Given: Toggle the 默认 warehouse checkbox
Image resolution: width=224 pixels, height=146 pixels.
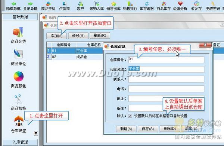Looking at the screenshot, I should pyautogui.click(x=130, y=116).
